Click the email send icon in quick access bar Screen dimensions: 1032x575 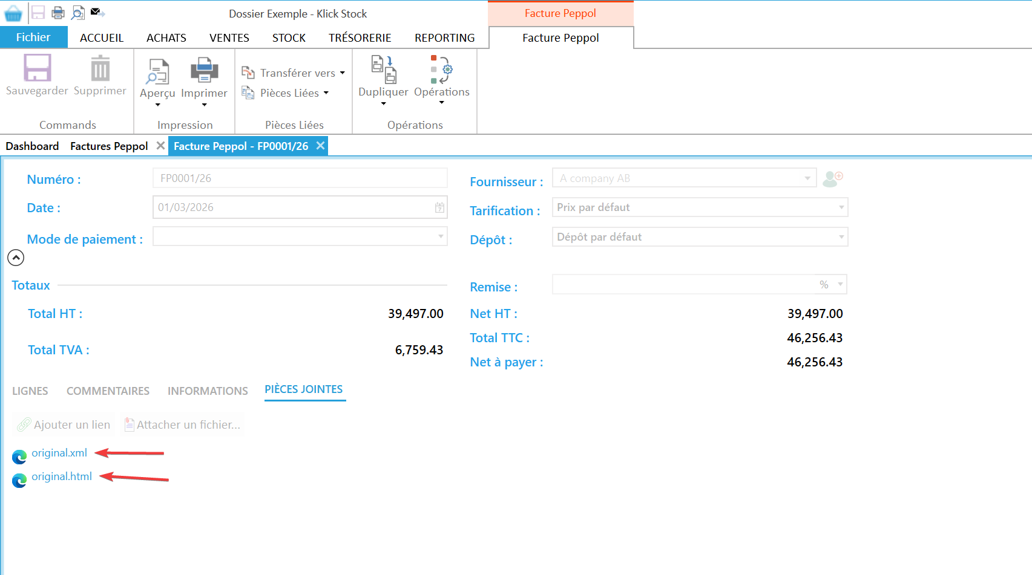pyautogui.click(x=96, y=10)
